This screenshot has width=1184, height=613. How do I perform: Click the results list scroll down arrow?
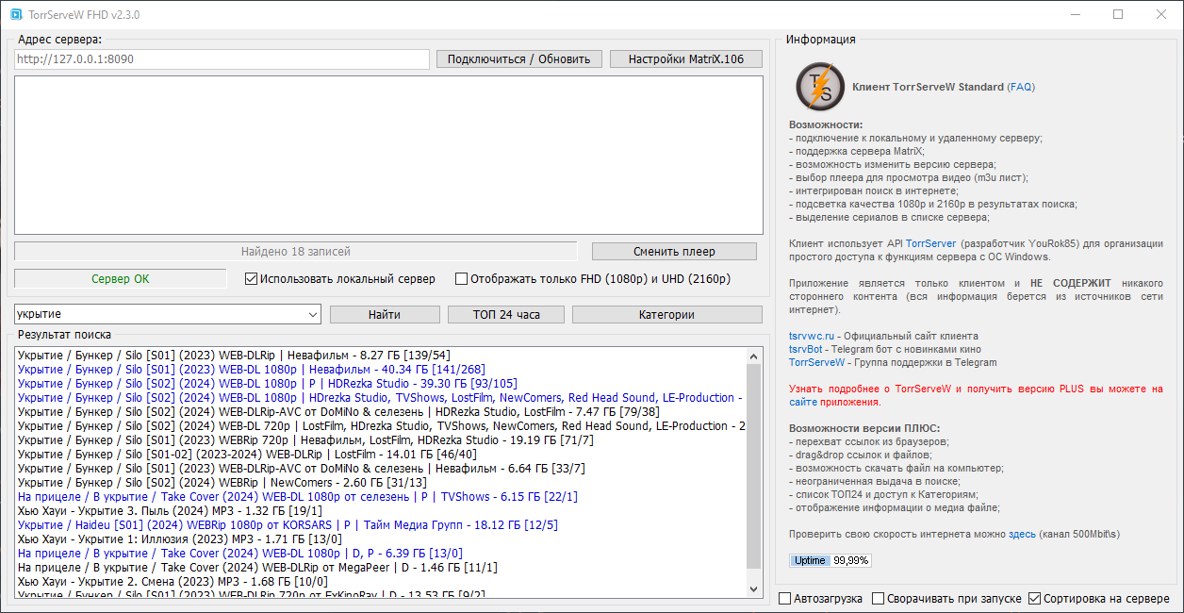(x=754, y=589)
